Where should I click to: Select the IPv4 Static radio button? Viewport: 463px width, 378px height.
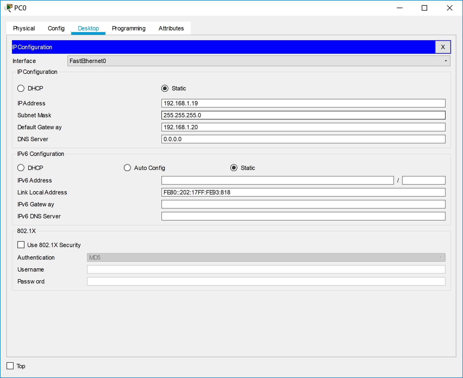tap(165, 88)
